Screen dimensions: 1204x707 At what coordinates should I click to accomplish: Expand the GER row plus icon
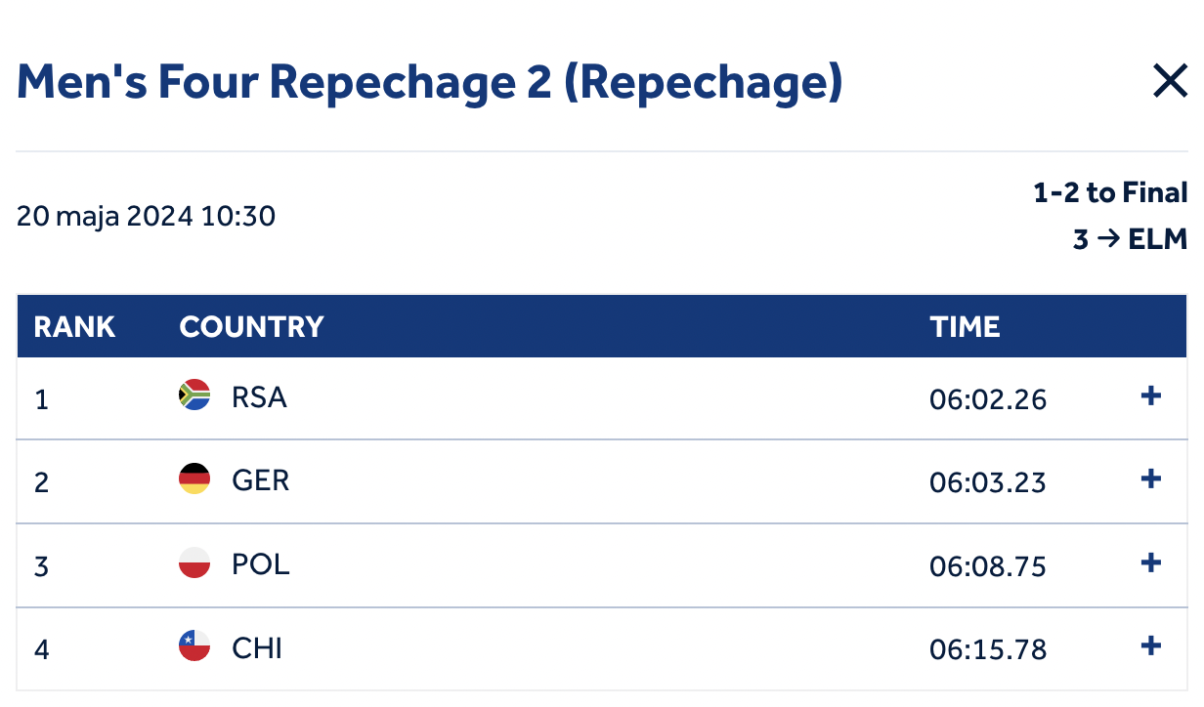[x=1151, y=478]
